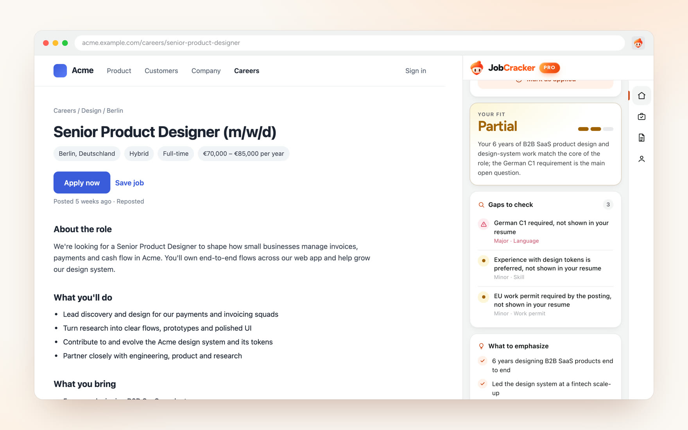Click the Save job link

[129, 183]
